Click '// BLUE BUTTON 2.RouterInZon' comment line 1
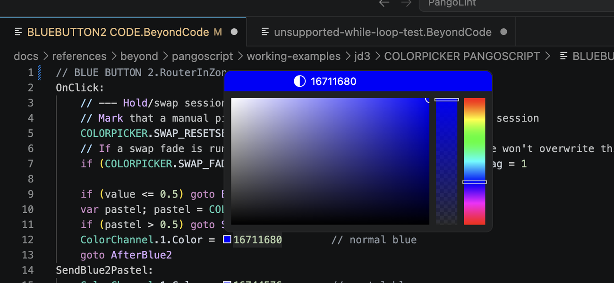The height and width of the screenshot is (283, 614). pos(142,73)
